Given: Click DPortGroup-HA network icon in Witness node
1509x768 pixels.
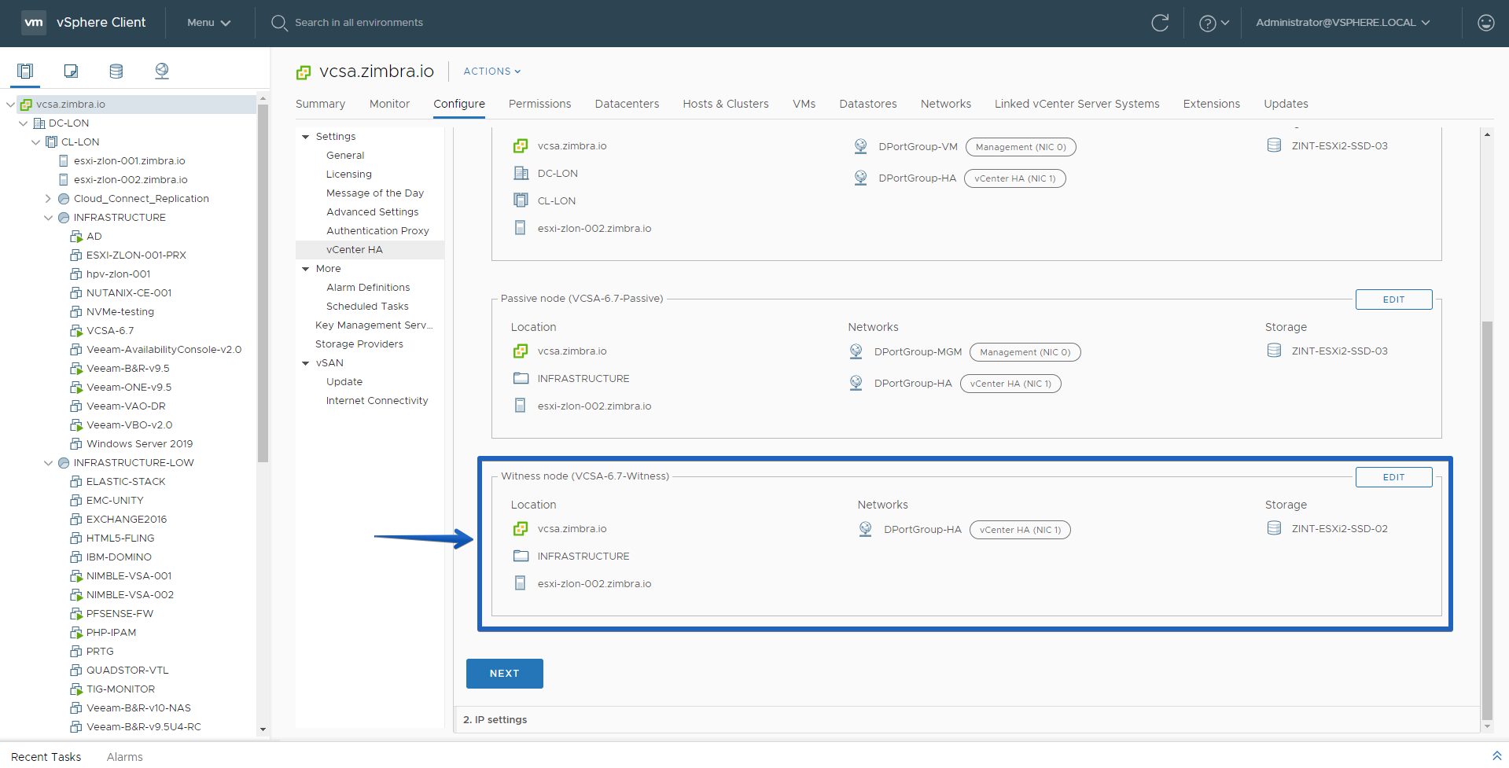Looking at the screenshot, I should (865, 529).
